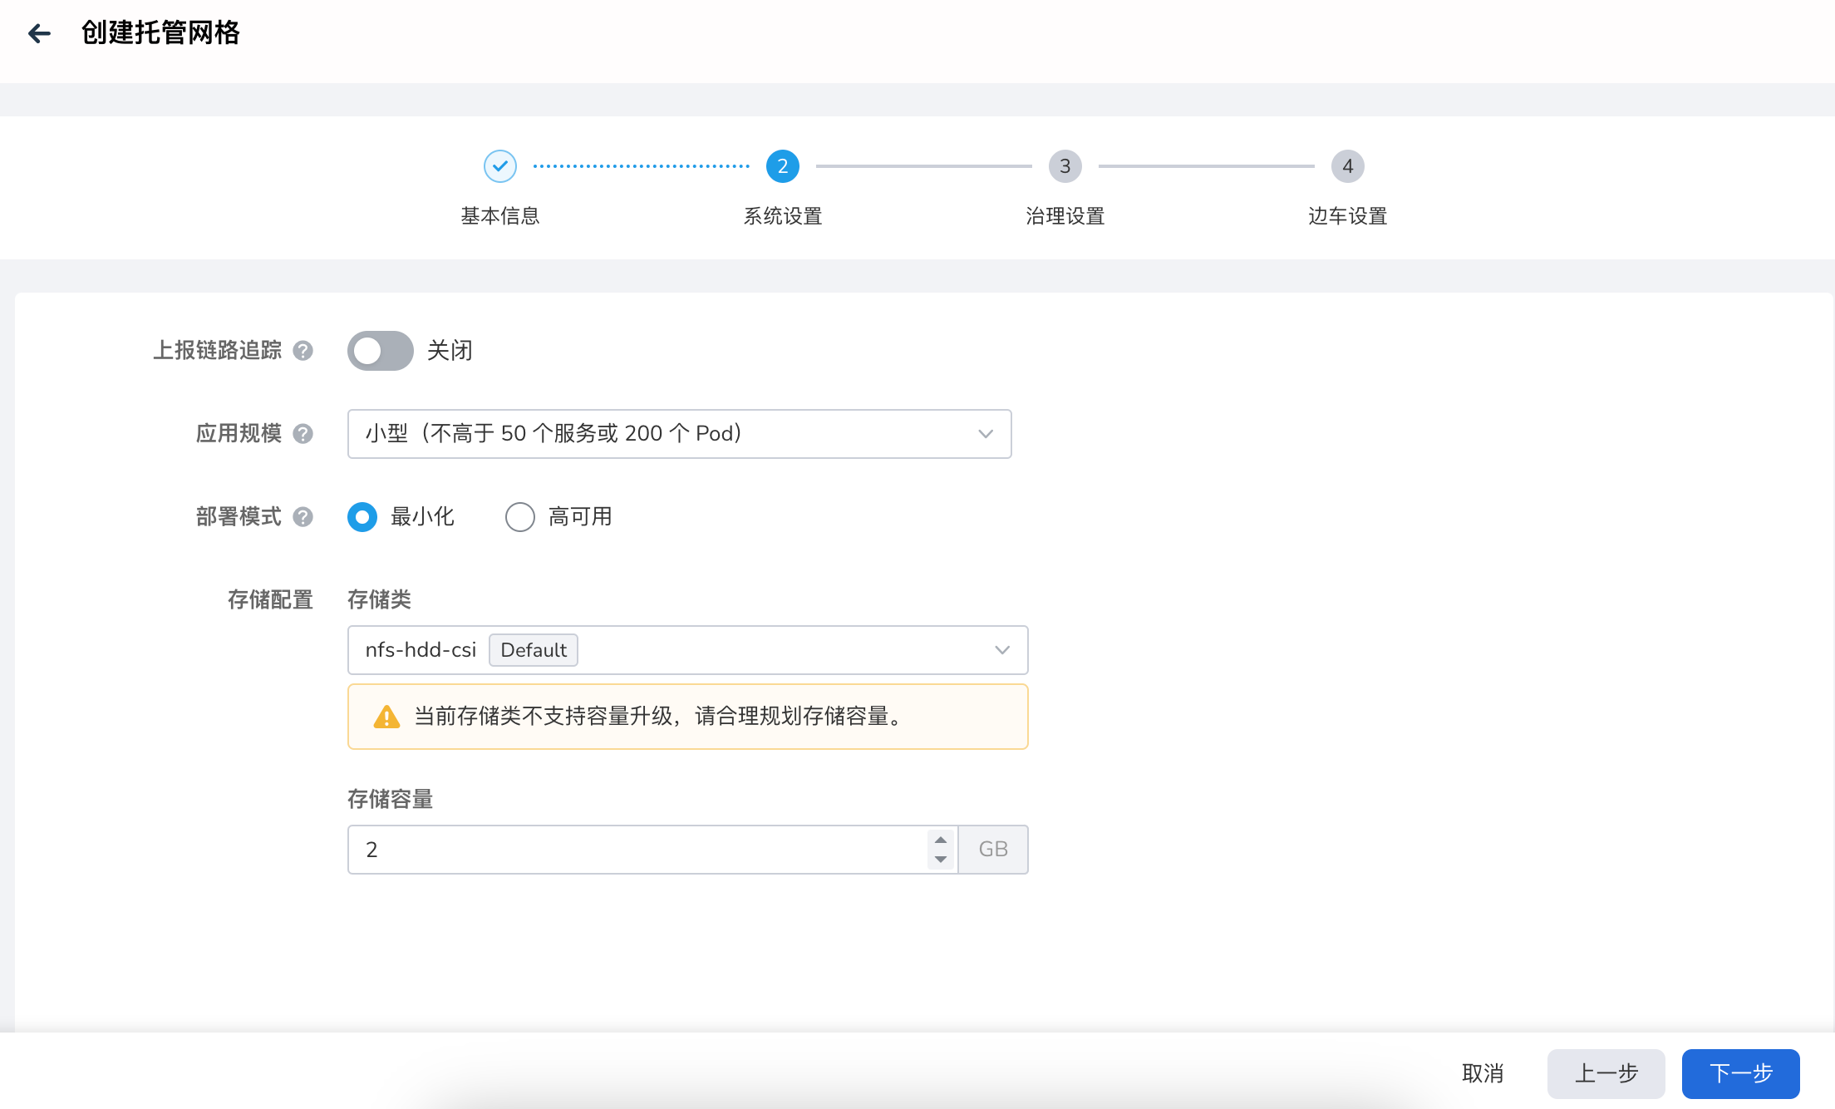The width and height of the screenshot is (1835, 1109).
Task: Click the back arrow next to 创建托管网格
Action: pyautogui.click(x=39, y=33)
